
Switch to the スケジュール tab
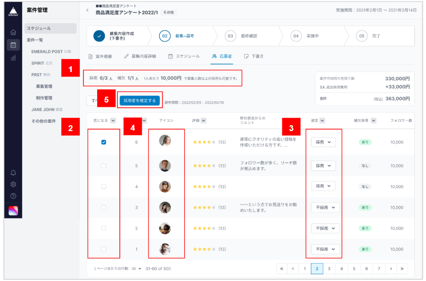click(x=184, y=57)
